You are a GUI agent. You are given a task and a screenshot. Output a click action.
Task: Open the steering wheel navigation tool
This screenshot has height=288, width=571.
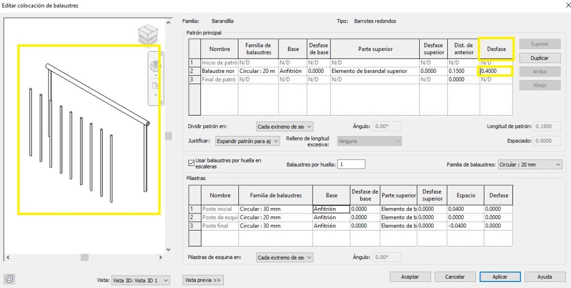point(155,66)
